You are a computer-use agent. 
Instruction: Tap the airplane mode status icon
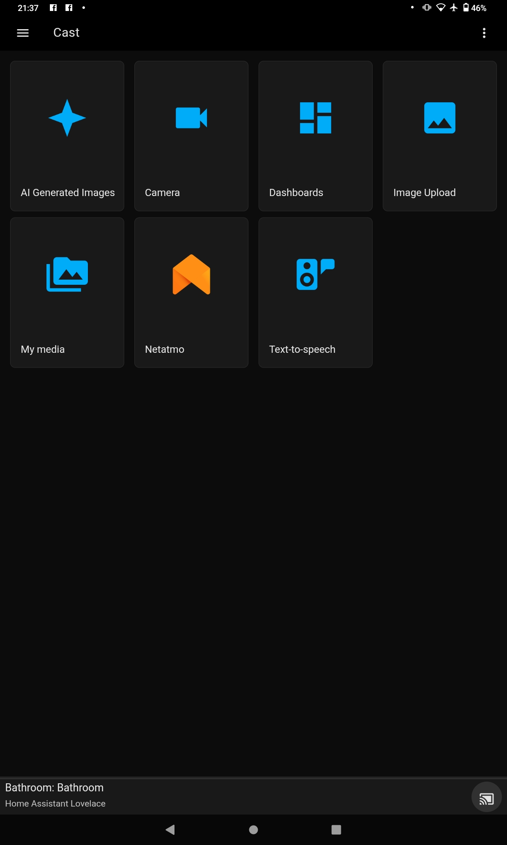pos(454,8)
